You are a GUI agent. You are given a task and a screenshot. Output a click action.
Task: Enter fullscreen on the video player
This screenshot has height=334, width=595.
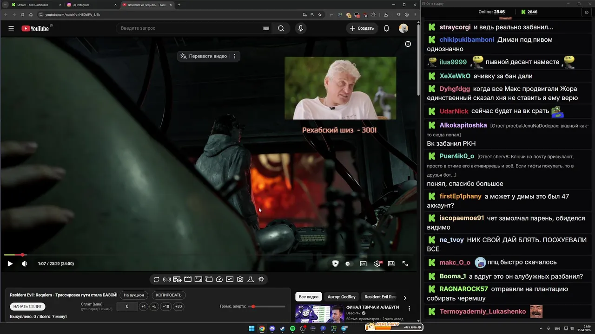click(405, 263)
